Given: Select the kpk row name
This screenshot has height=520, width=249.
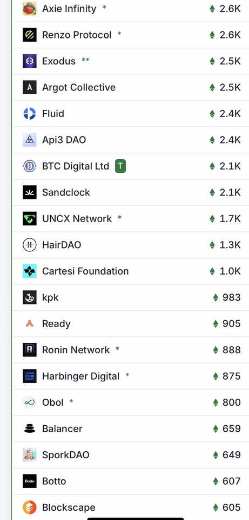Looking at the screenshot, I should 50,297.
